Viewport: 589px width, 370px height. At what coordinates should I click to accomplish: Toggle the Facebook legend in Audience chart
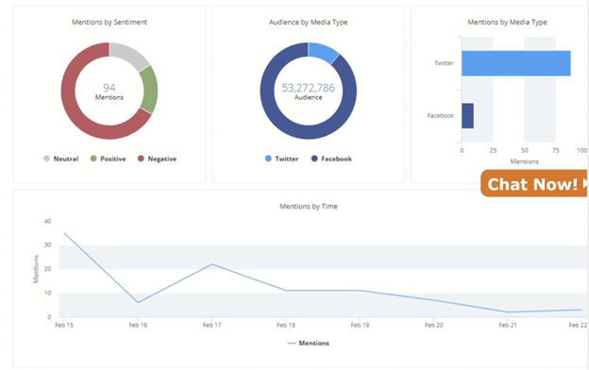[331, 159]
